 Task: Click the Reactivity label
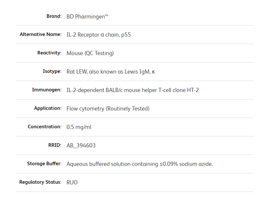49,53
